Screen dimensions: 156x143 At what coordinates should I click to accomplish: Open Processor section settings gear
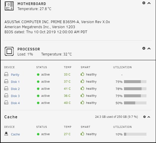[x=144, y=48]
